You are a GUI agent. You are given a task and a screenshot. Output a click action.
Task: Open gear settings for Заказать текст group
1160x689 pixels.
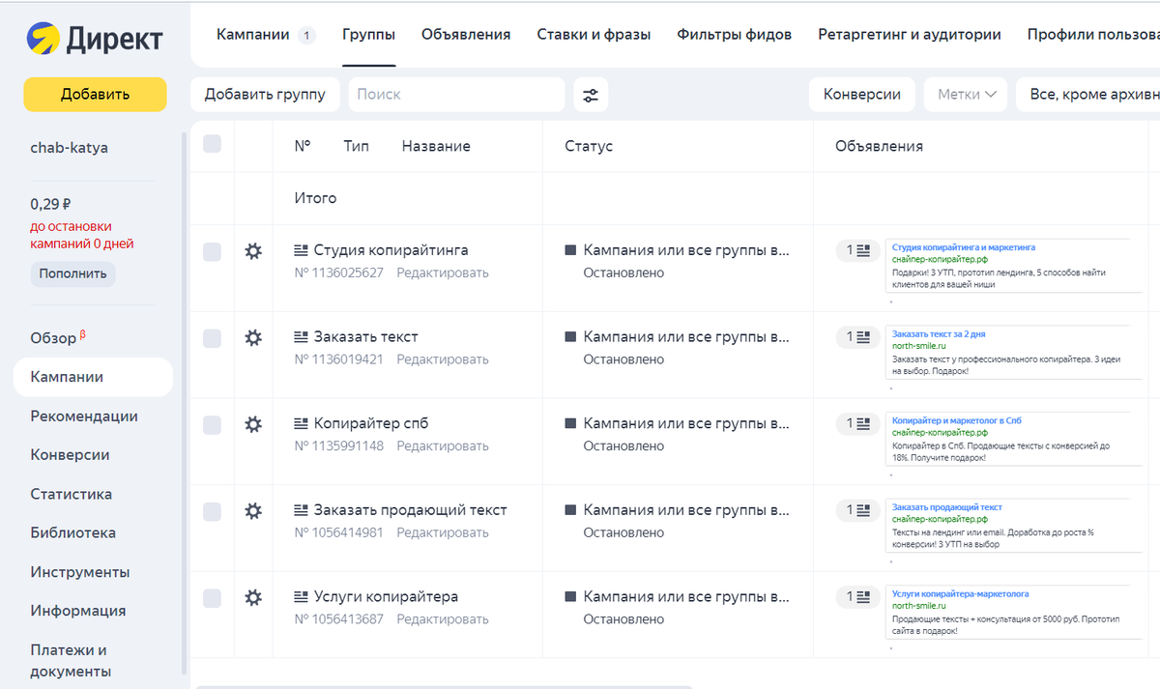point(253,337)
